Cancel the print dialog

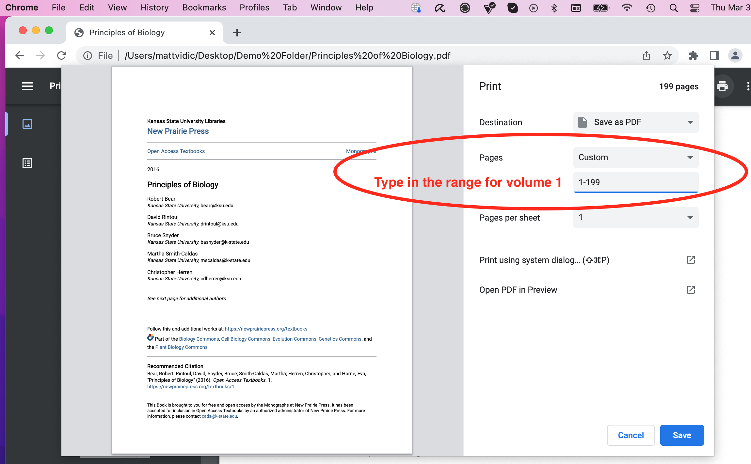[631, 435]
